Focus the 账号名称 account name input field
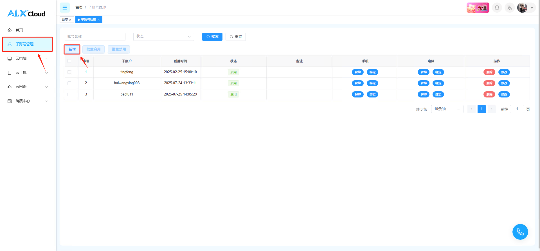Screen dimensions: 540x251 [95, 37]
